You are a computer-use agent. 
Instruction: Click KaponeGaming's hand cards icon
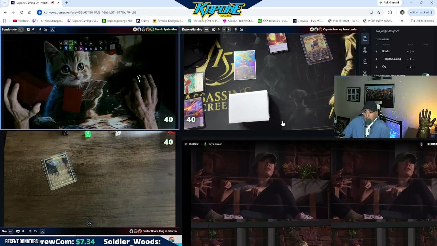point(214,29)
